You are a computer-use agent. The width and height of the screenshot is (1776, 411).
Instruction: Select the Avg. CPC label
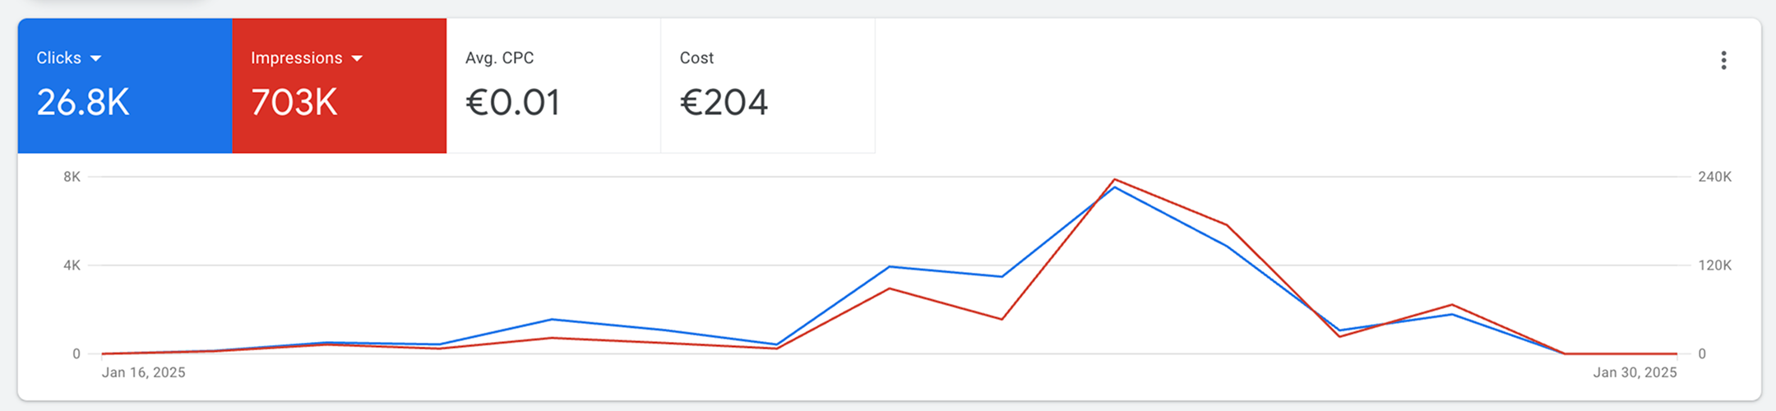pos(499,58)
